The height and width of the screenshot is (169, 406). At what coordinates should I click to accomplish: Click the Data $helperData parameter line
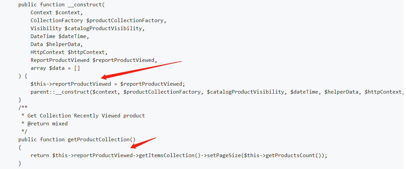tap(57, 44)
